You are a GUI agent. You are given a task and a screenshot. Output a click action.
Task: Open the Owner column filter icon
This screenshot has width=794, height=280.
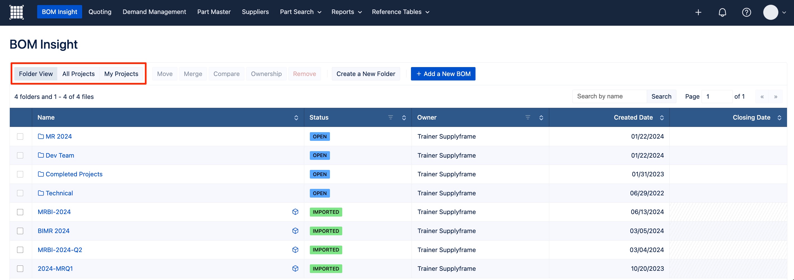528,117
